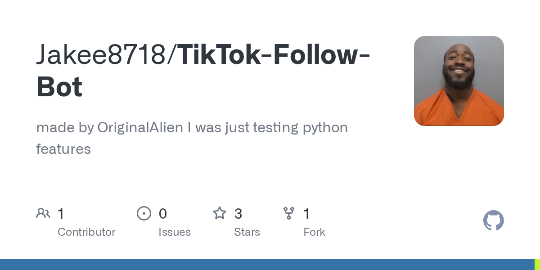The width and height of the screenshot is (540, 270).
Task: Click the contributor count number 1
Action: point(61,214)
